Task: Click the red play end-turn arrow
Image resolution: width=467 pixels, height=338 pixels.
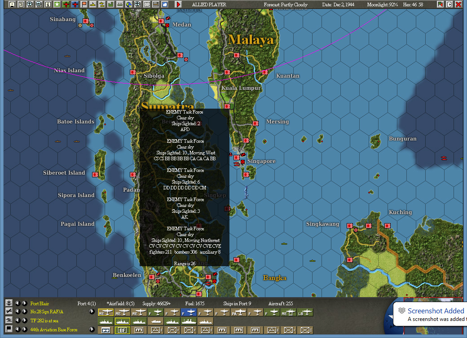Action: [178, 4]
